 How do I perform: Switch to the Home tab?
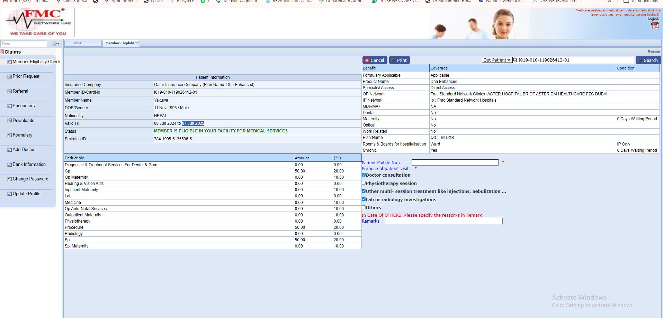point(77,43)
